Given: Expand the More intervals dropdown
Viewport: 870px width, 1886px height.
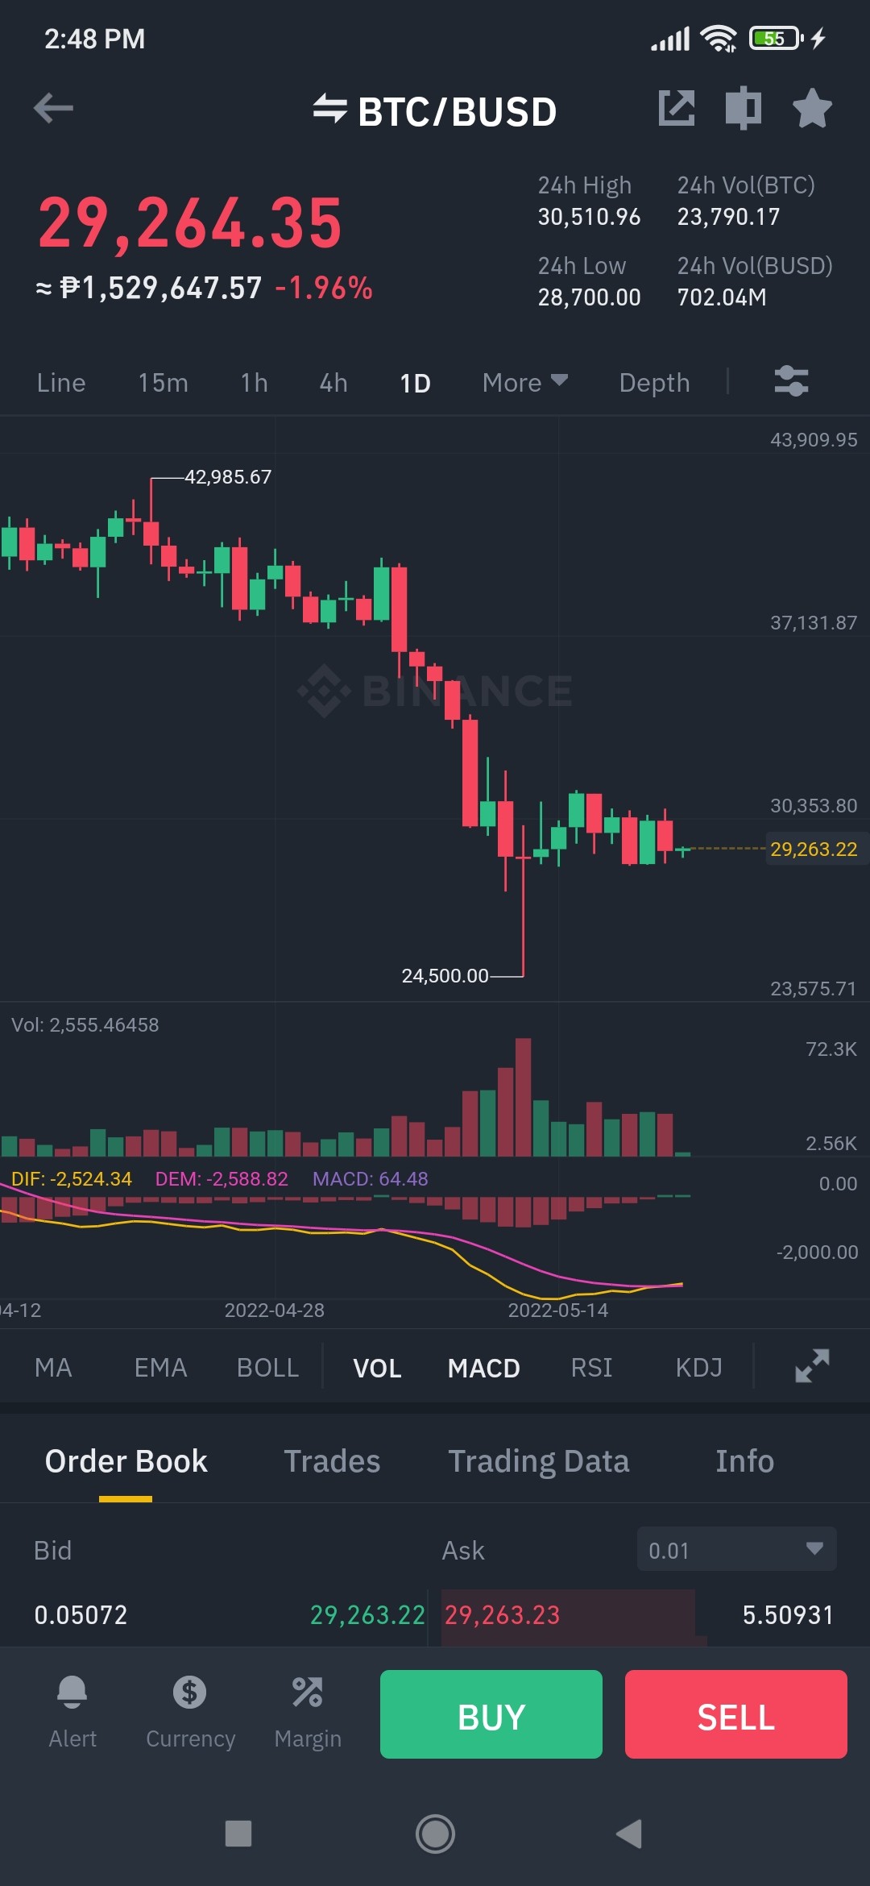Looking at the screenshot, I should pyautogui.click(x=524, y=382).
